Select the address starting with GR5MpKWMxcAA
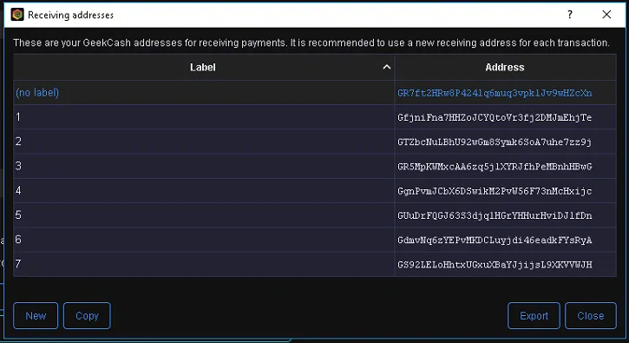 pyautogui.click(x=495, y=167)
